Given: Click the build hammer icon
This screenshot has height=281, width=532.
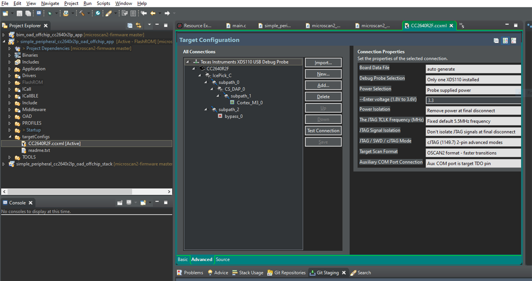Looking at the screenshot, I should point(82,13).
